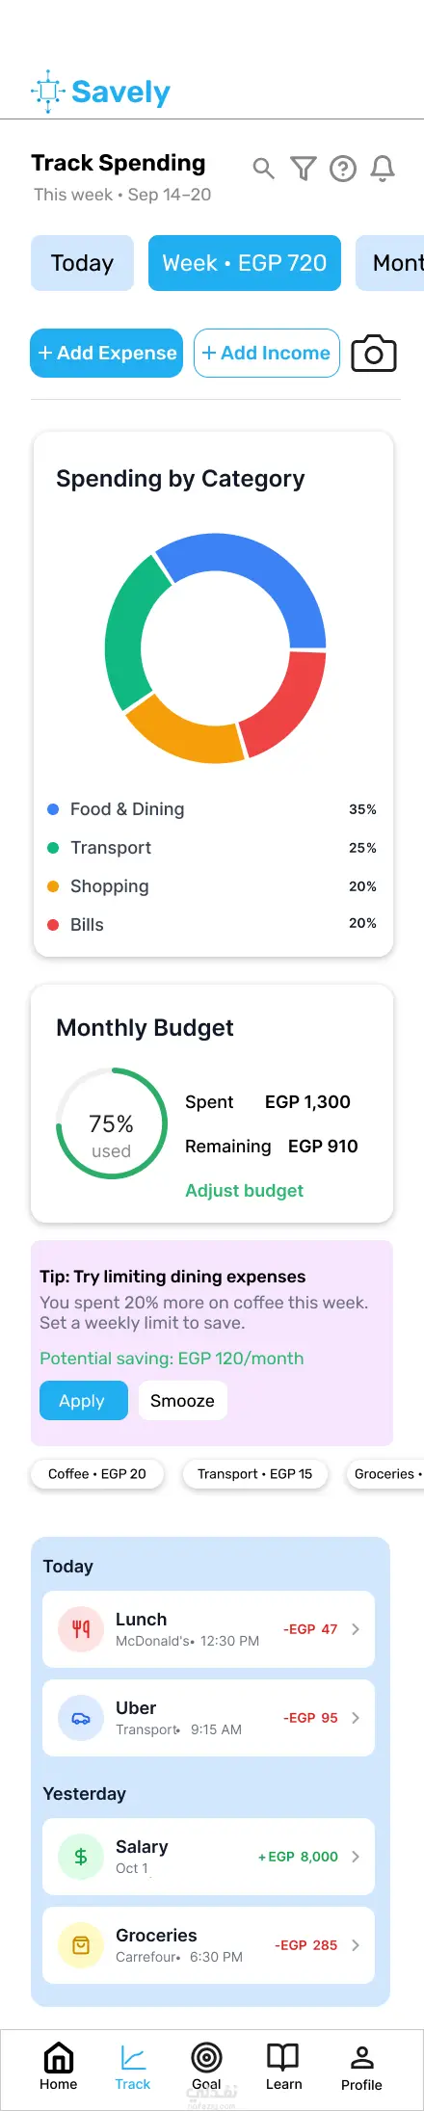Open the Learn book icon
This screenshot has height=2111, width=424.
coord(283,2066)
